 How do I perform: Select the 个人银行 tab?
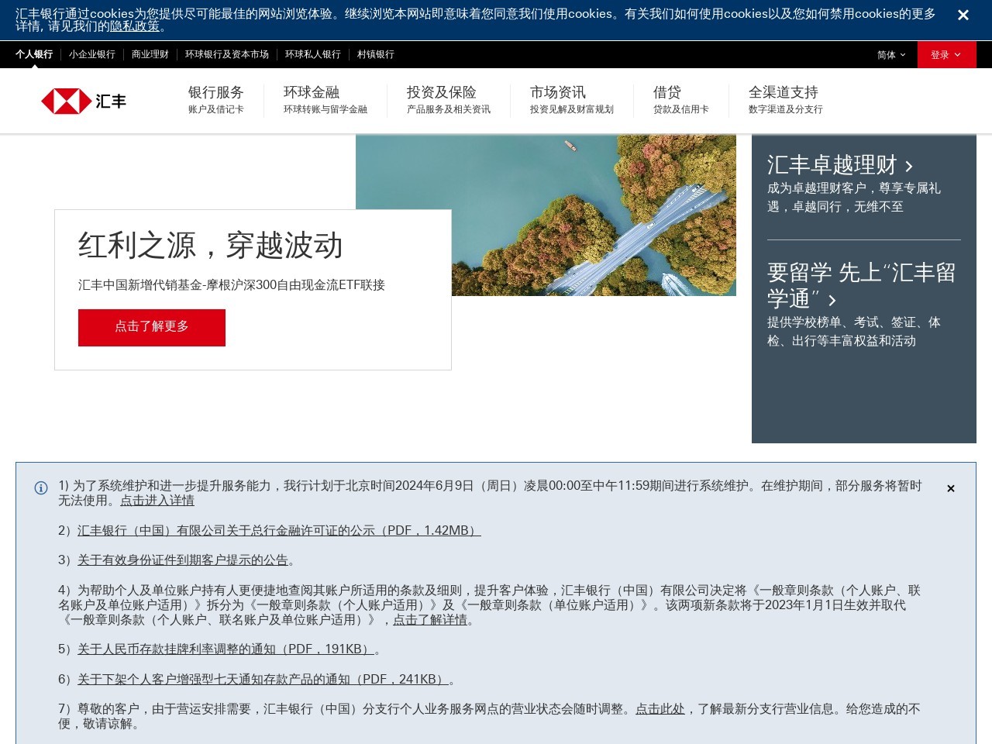pyautogui.click(x=34, y=54)
